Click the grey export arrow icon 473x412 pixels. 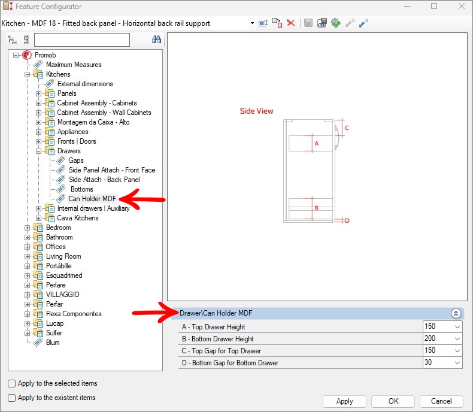(x=350, y=23)
